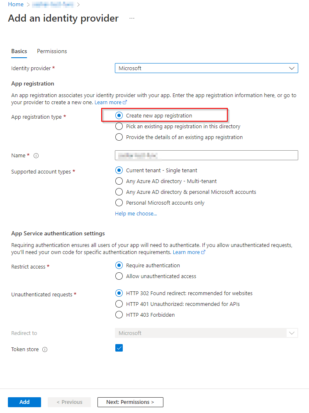Select 'Pick an existing app registration in this directory'
The image size is (309, 413).
(119, 127)
